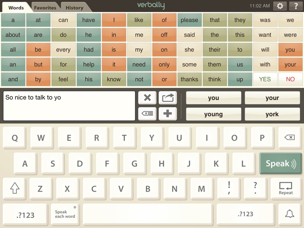Viewport: 304px width, 228px height.
Task: Tap the Repeat key
Action: (286, 188)
